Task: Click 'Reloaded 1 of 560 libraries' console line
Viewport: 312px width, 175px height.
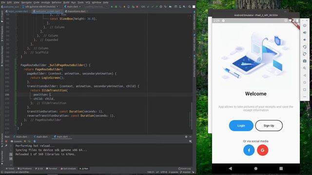Action: point(45,154)
